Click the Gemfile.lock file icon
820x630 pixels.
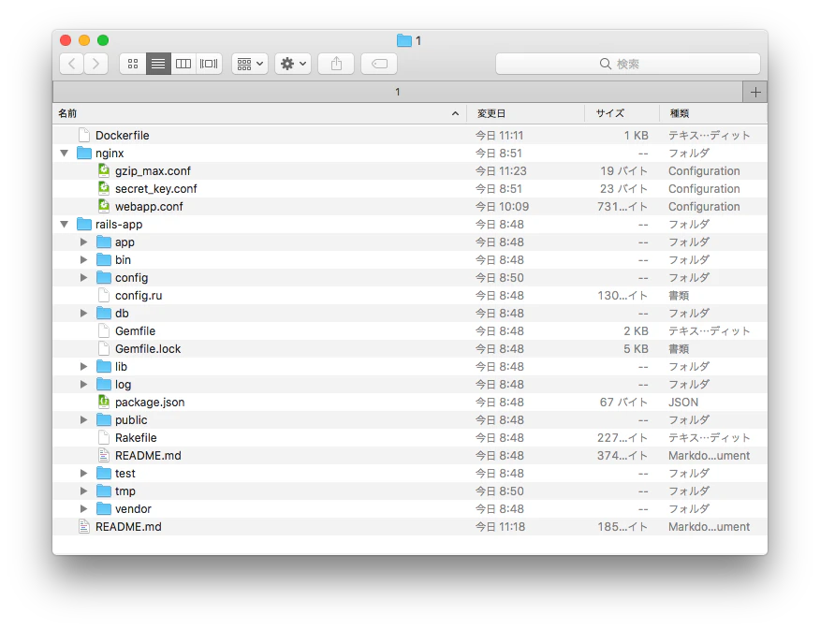(x=104, y=349)
